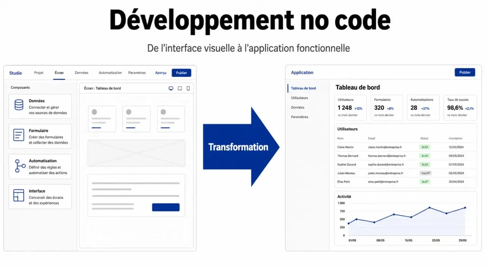Click the name Élise Petit

(344, 182)
